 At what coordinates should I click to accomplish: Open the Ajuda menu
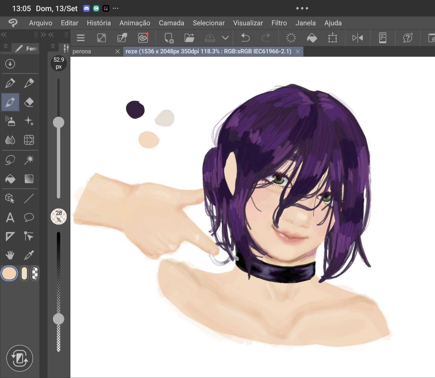point(333,23)
